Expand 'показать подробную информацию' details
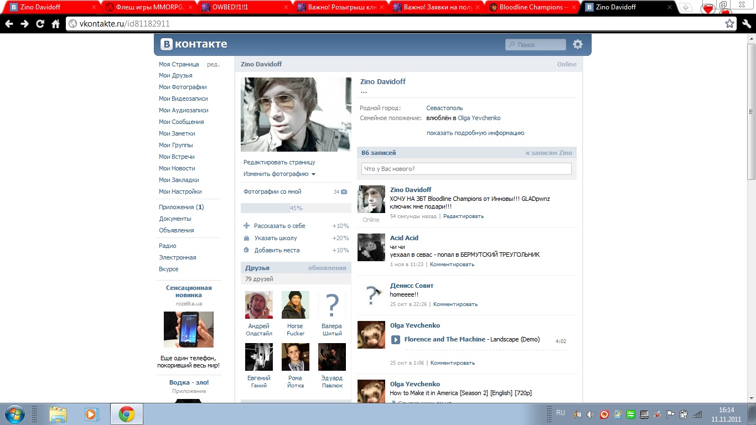 (x=475, y=133)
